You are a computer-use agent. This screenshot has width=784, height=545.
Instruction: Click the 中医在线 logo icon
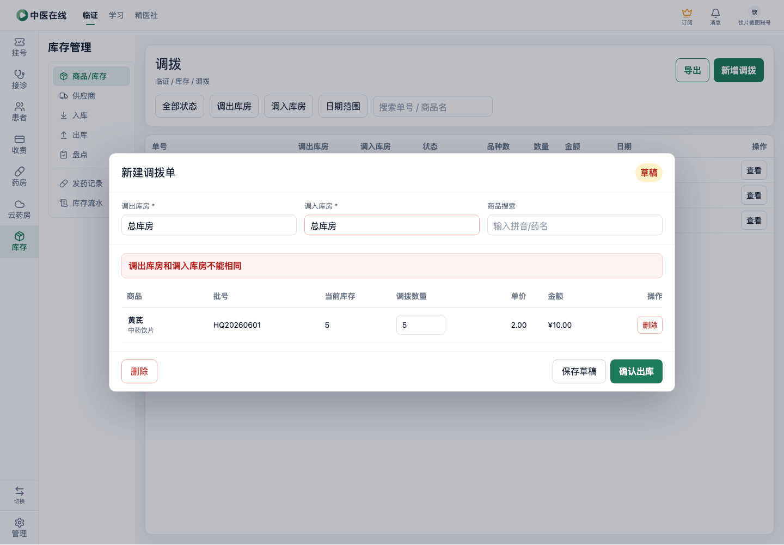point(22,15)
